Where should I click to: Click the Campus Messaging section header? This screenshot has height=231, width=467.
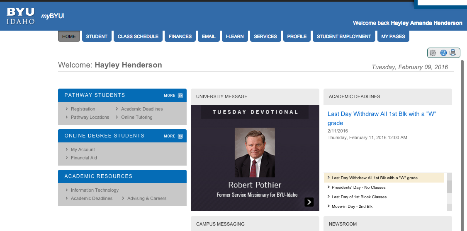point(255,224)
